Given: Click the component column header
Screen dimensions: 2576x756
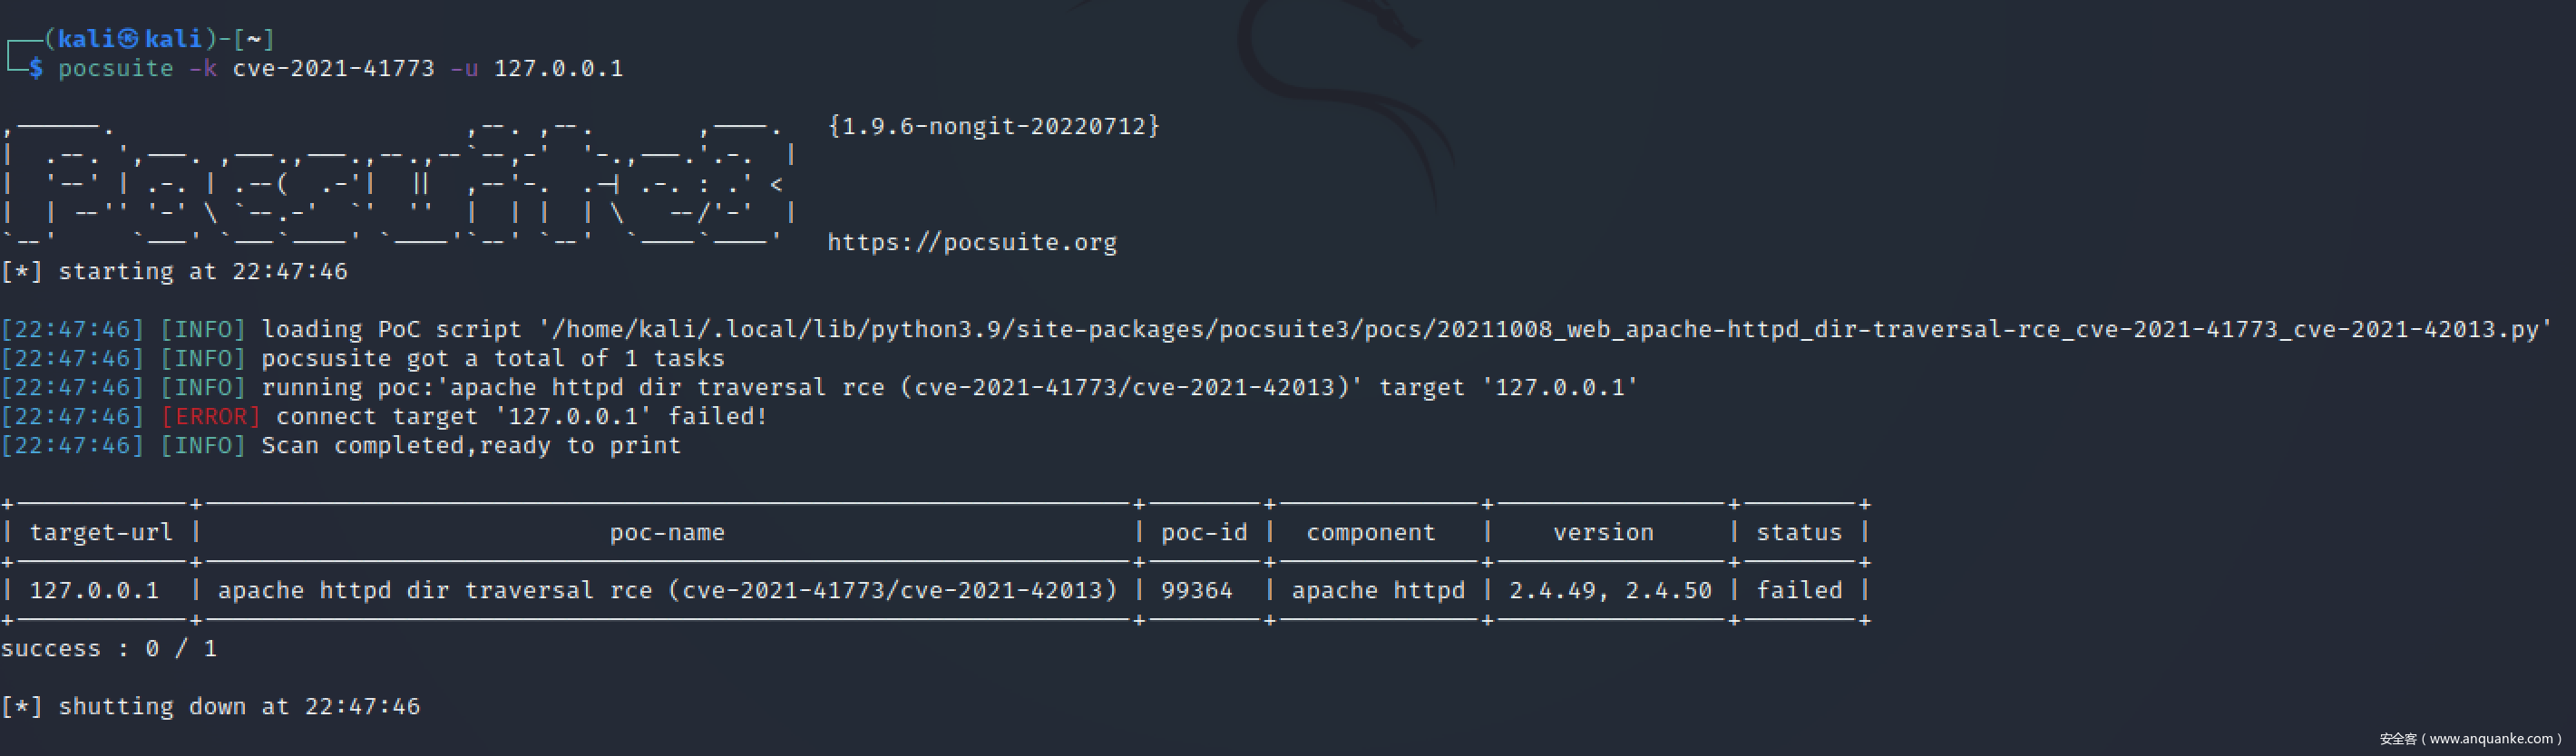Looking at the screenshot, I should click(x=1370, y=533).
